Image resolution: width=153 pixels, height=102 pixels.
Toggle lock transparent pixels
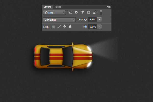(53, 27)
